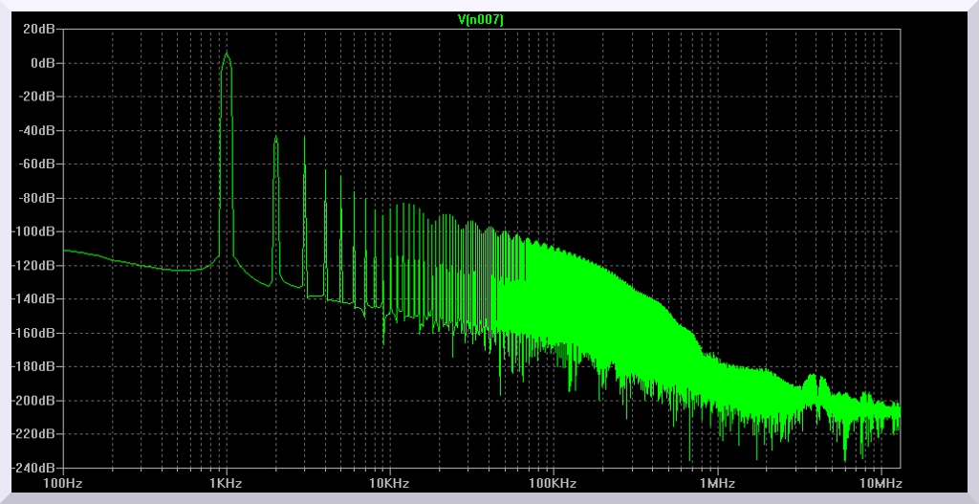This screenshot has height=504, width=979.
Task: Click the 100KHz frequency axis label
Action: (553, 484)
